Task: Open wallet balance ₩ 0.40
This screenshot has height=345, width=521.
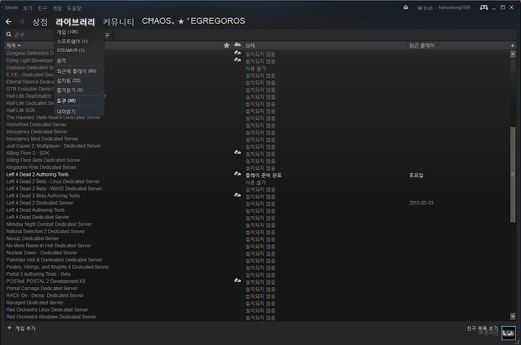Action: [x=425, y=8]
